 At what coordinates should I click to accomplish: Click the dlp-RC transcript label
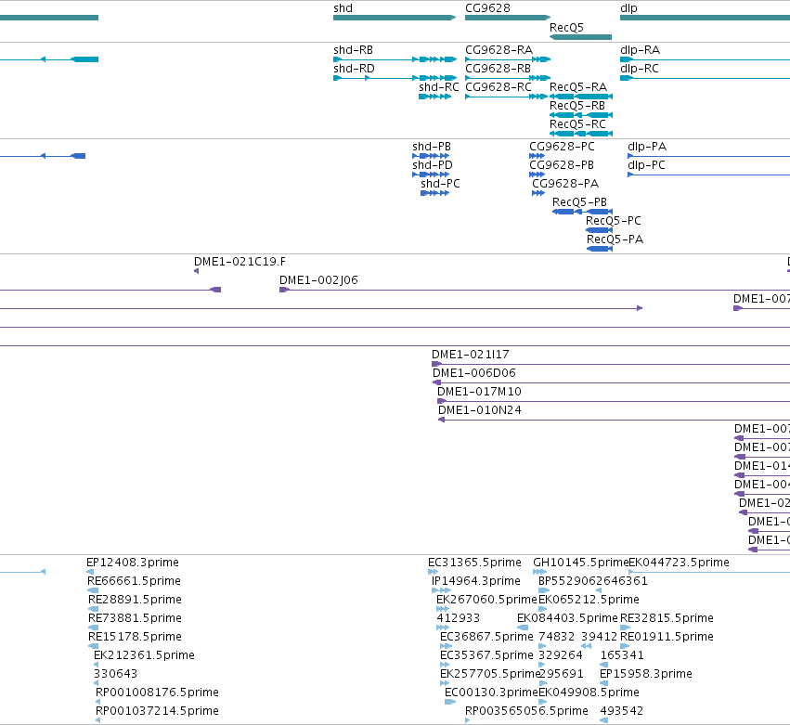coord(640,69)
